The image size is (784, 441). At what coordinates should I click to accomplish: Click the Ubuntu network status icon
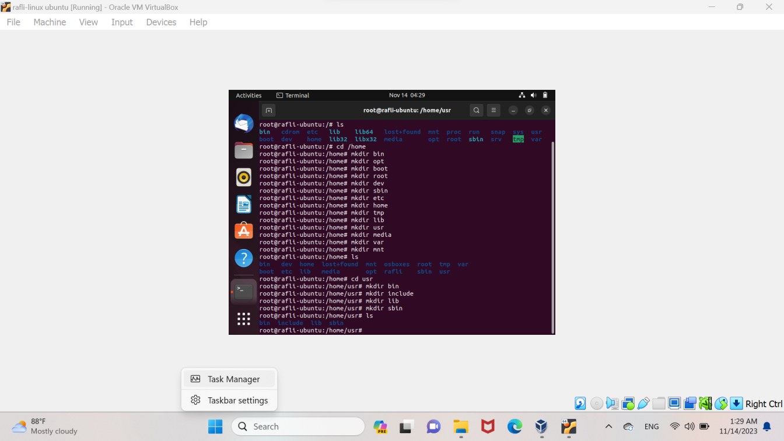[522, 95]
